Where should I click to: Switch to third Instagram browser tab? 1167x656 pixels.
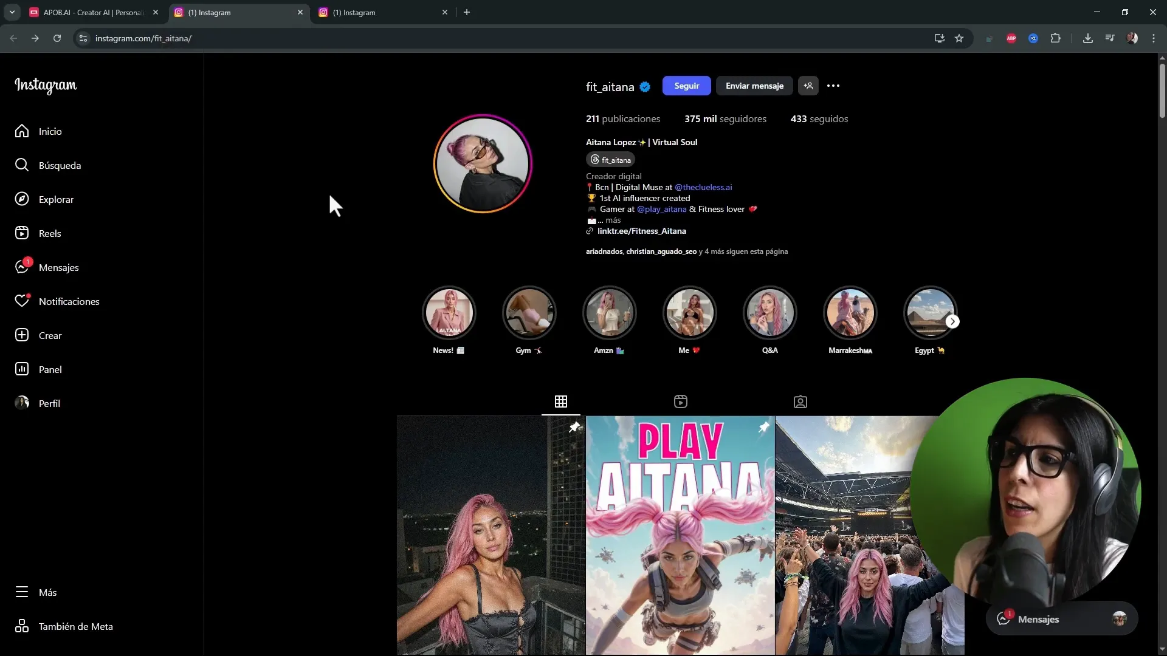(x=383, y=12)
